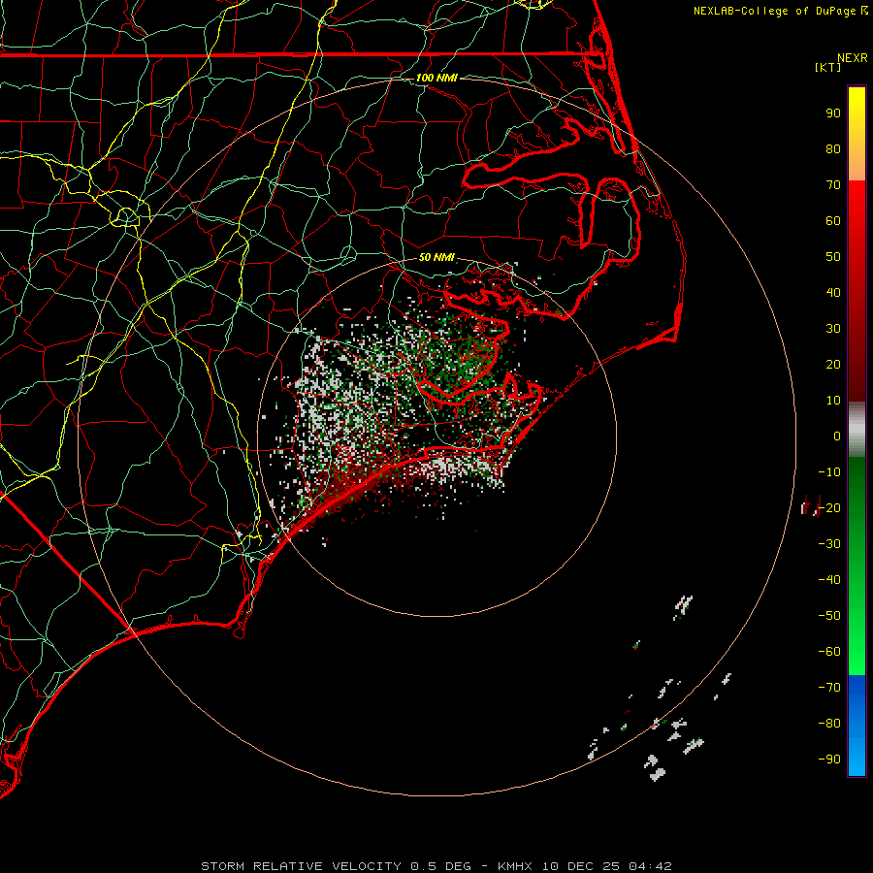873x873 pixels.
Task: Click the [KT] units label
Action: pyautogui.click(x=828, y=67)
